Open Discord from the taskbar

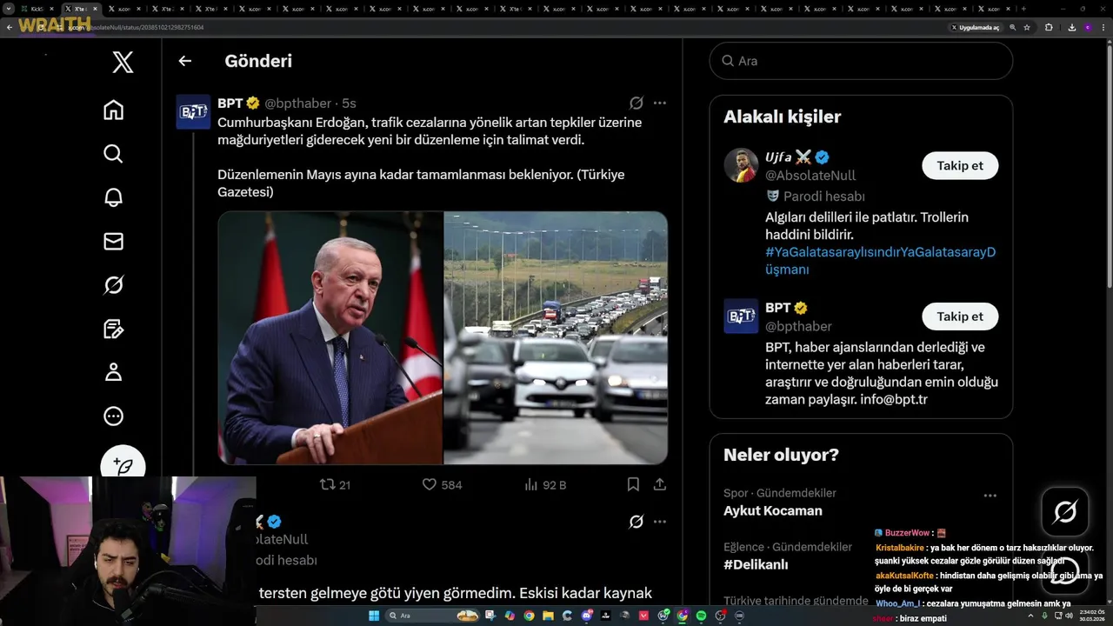587,616
